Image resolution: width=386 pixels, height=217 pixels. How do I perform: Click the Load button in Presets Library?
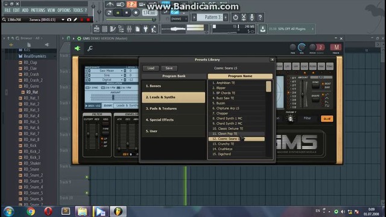pyautogui.click(x=151, y=68)
